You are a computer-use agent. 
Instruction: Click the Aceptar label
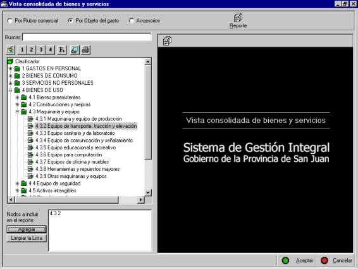click(x=304, y=261)
